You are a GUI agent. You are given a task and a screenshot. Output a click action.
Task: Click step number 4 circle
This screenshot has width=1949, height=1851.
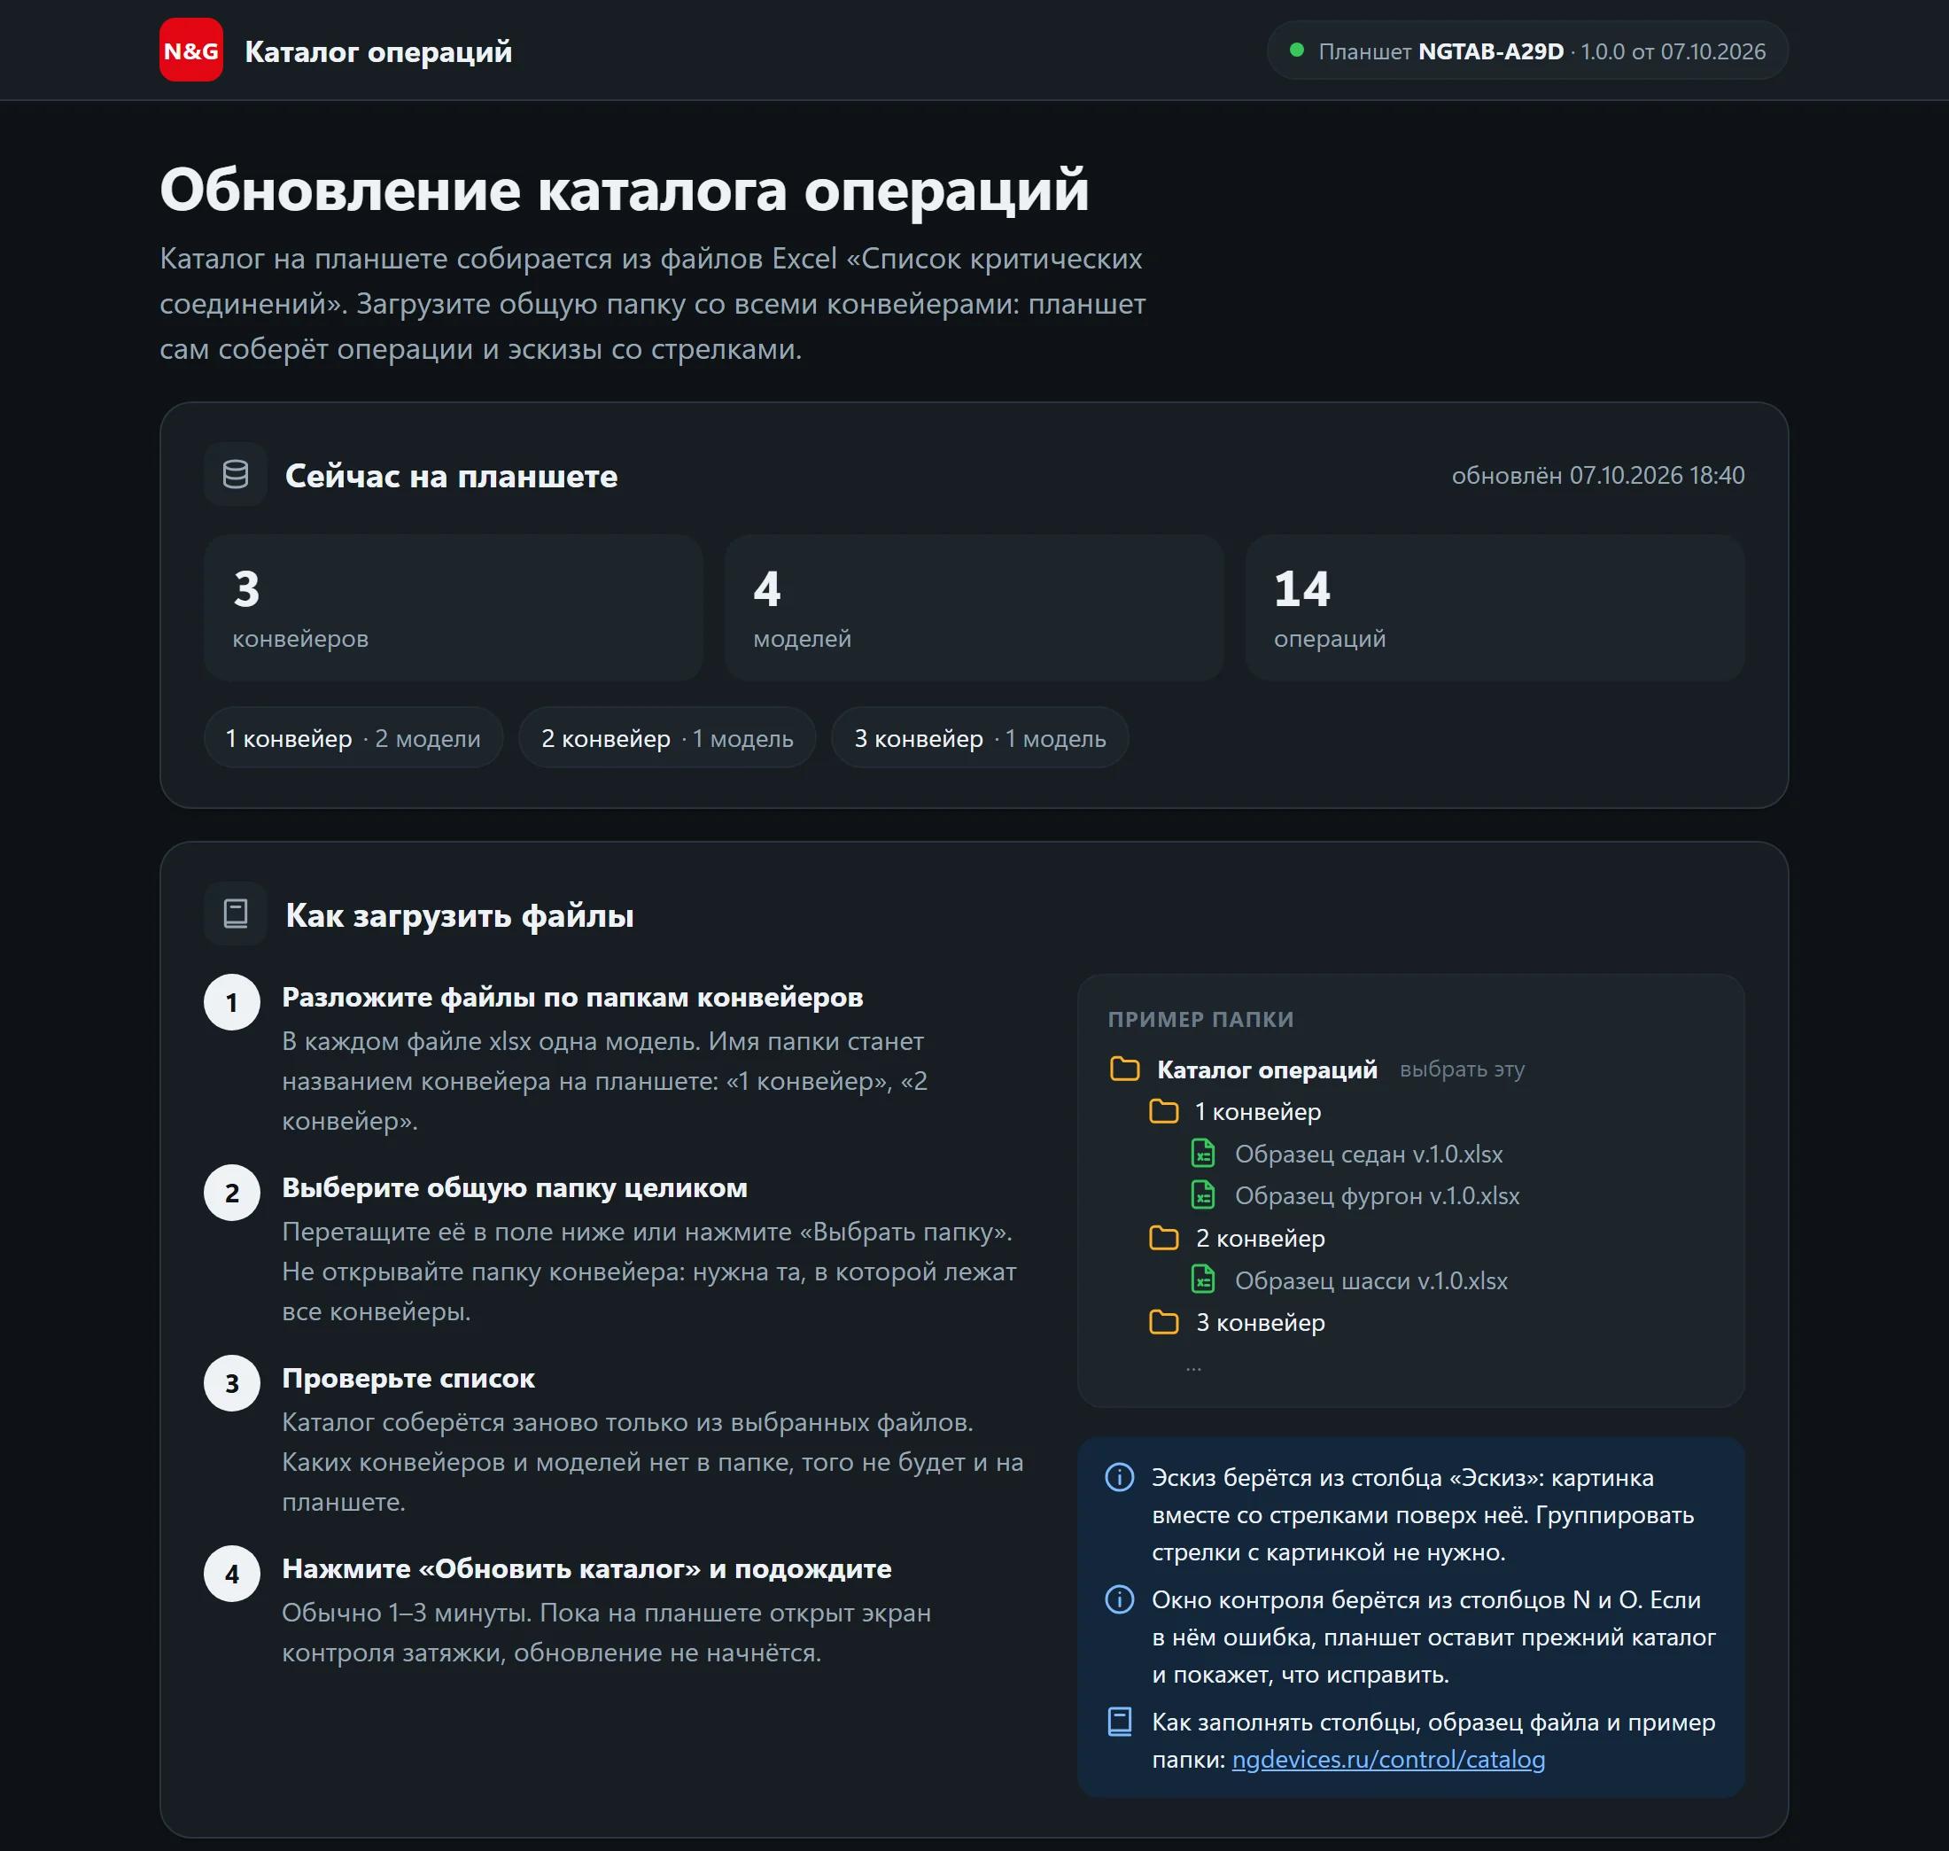(232, 1574)
